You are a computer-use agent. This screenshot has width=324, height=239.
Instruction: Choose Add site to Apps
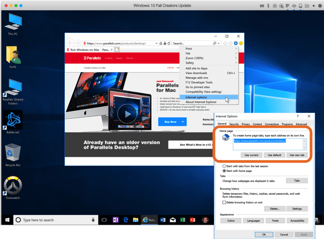coord(209,68)
